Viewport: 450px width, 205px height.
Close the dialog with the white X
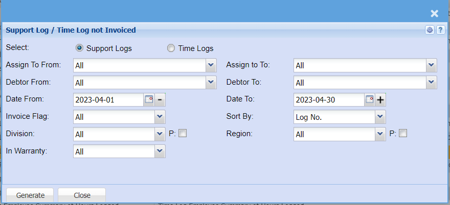click(x=434, y=14)
